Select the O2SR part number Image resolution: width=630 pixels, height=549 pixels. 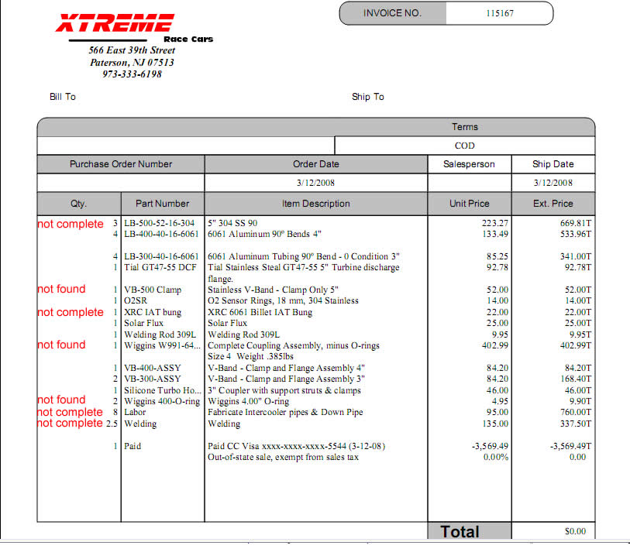pyautogui.click(x=136, y=300)
